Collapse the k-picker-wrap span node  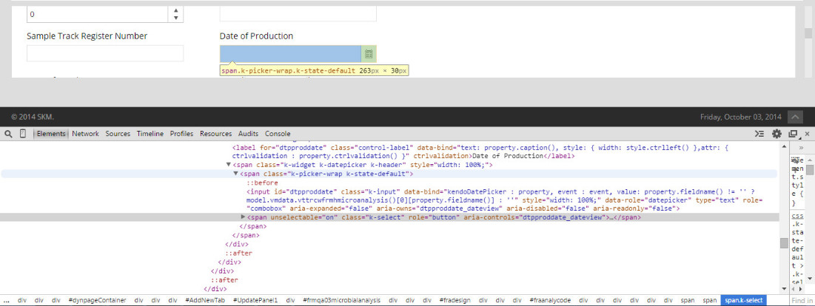click(236, 174)
